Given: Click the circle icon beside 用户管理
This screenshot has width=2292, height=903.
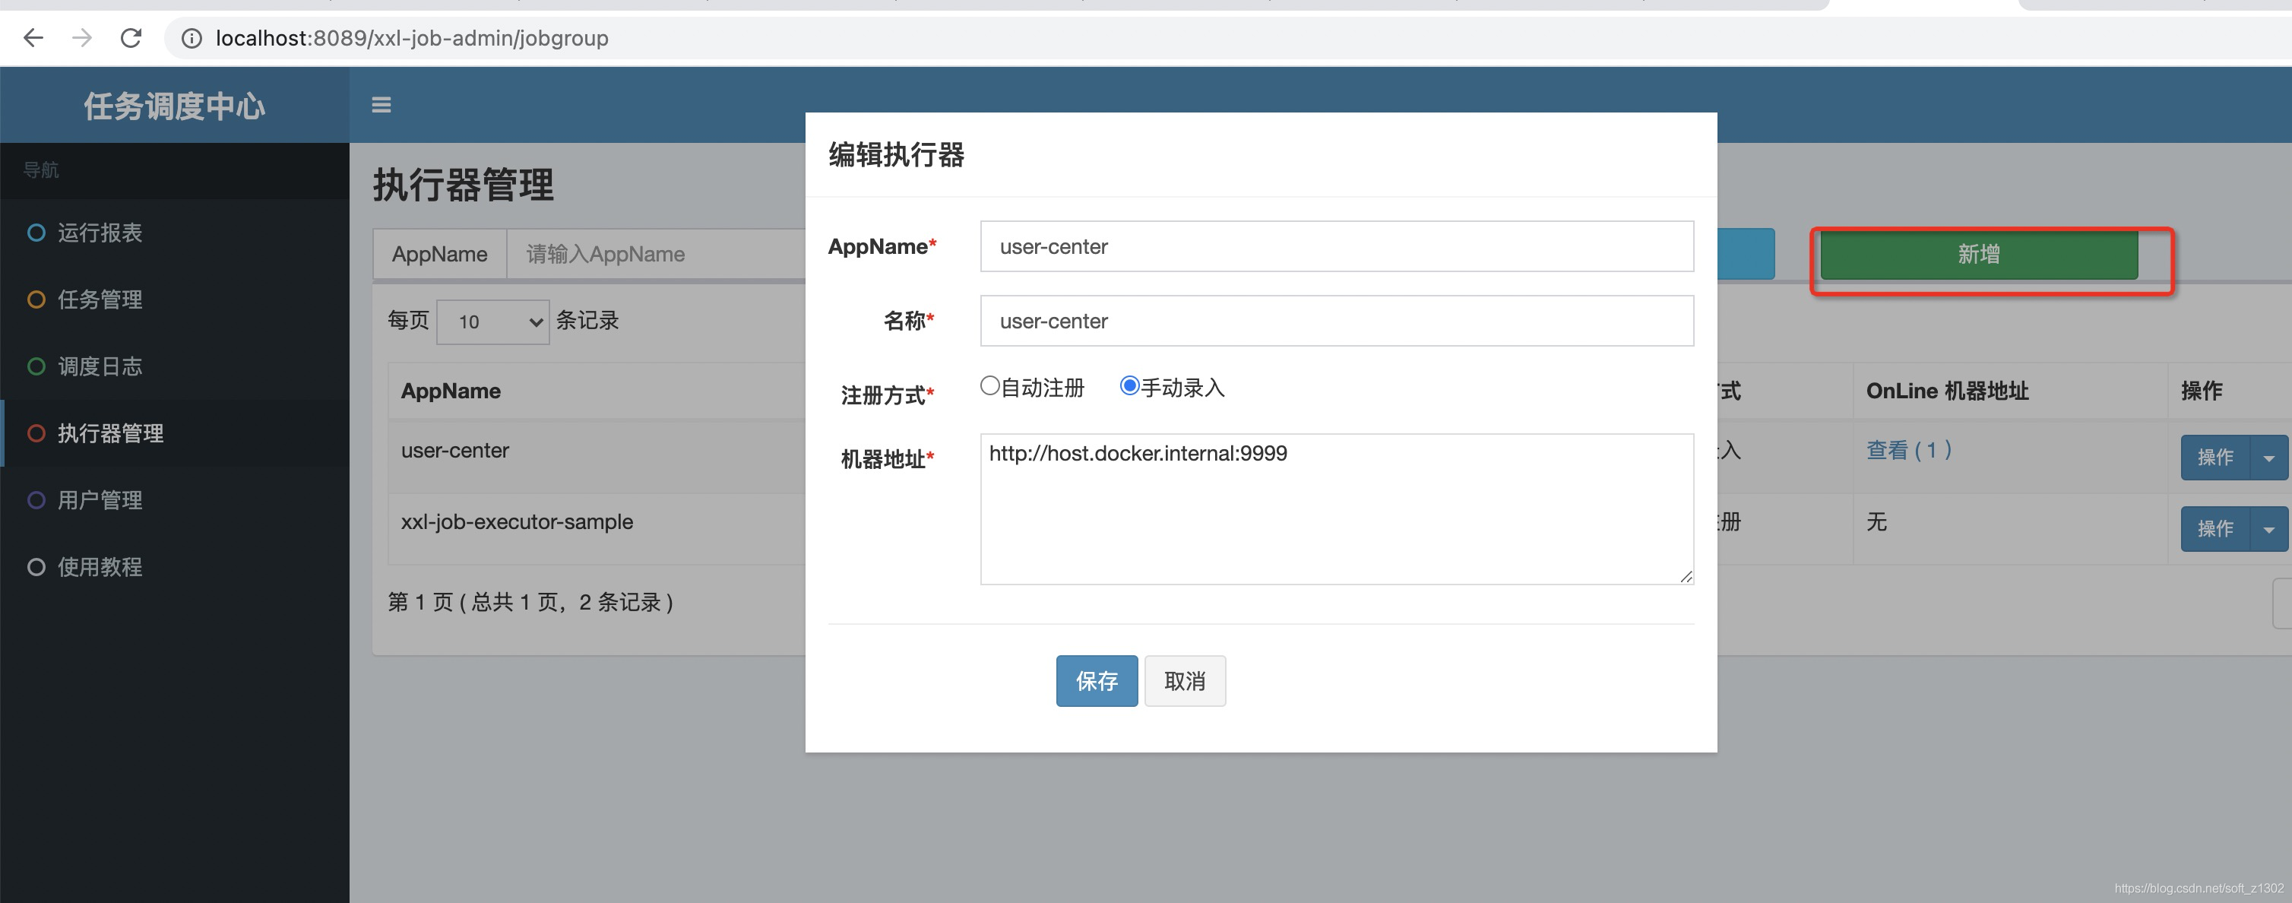Looking at the screenshot, I should (x=36, y=500).
